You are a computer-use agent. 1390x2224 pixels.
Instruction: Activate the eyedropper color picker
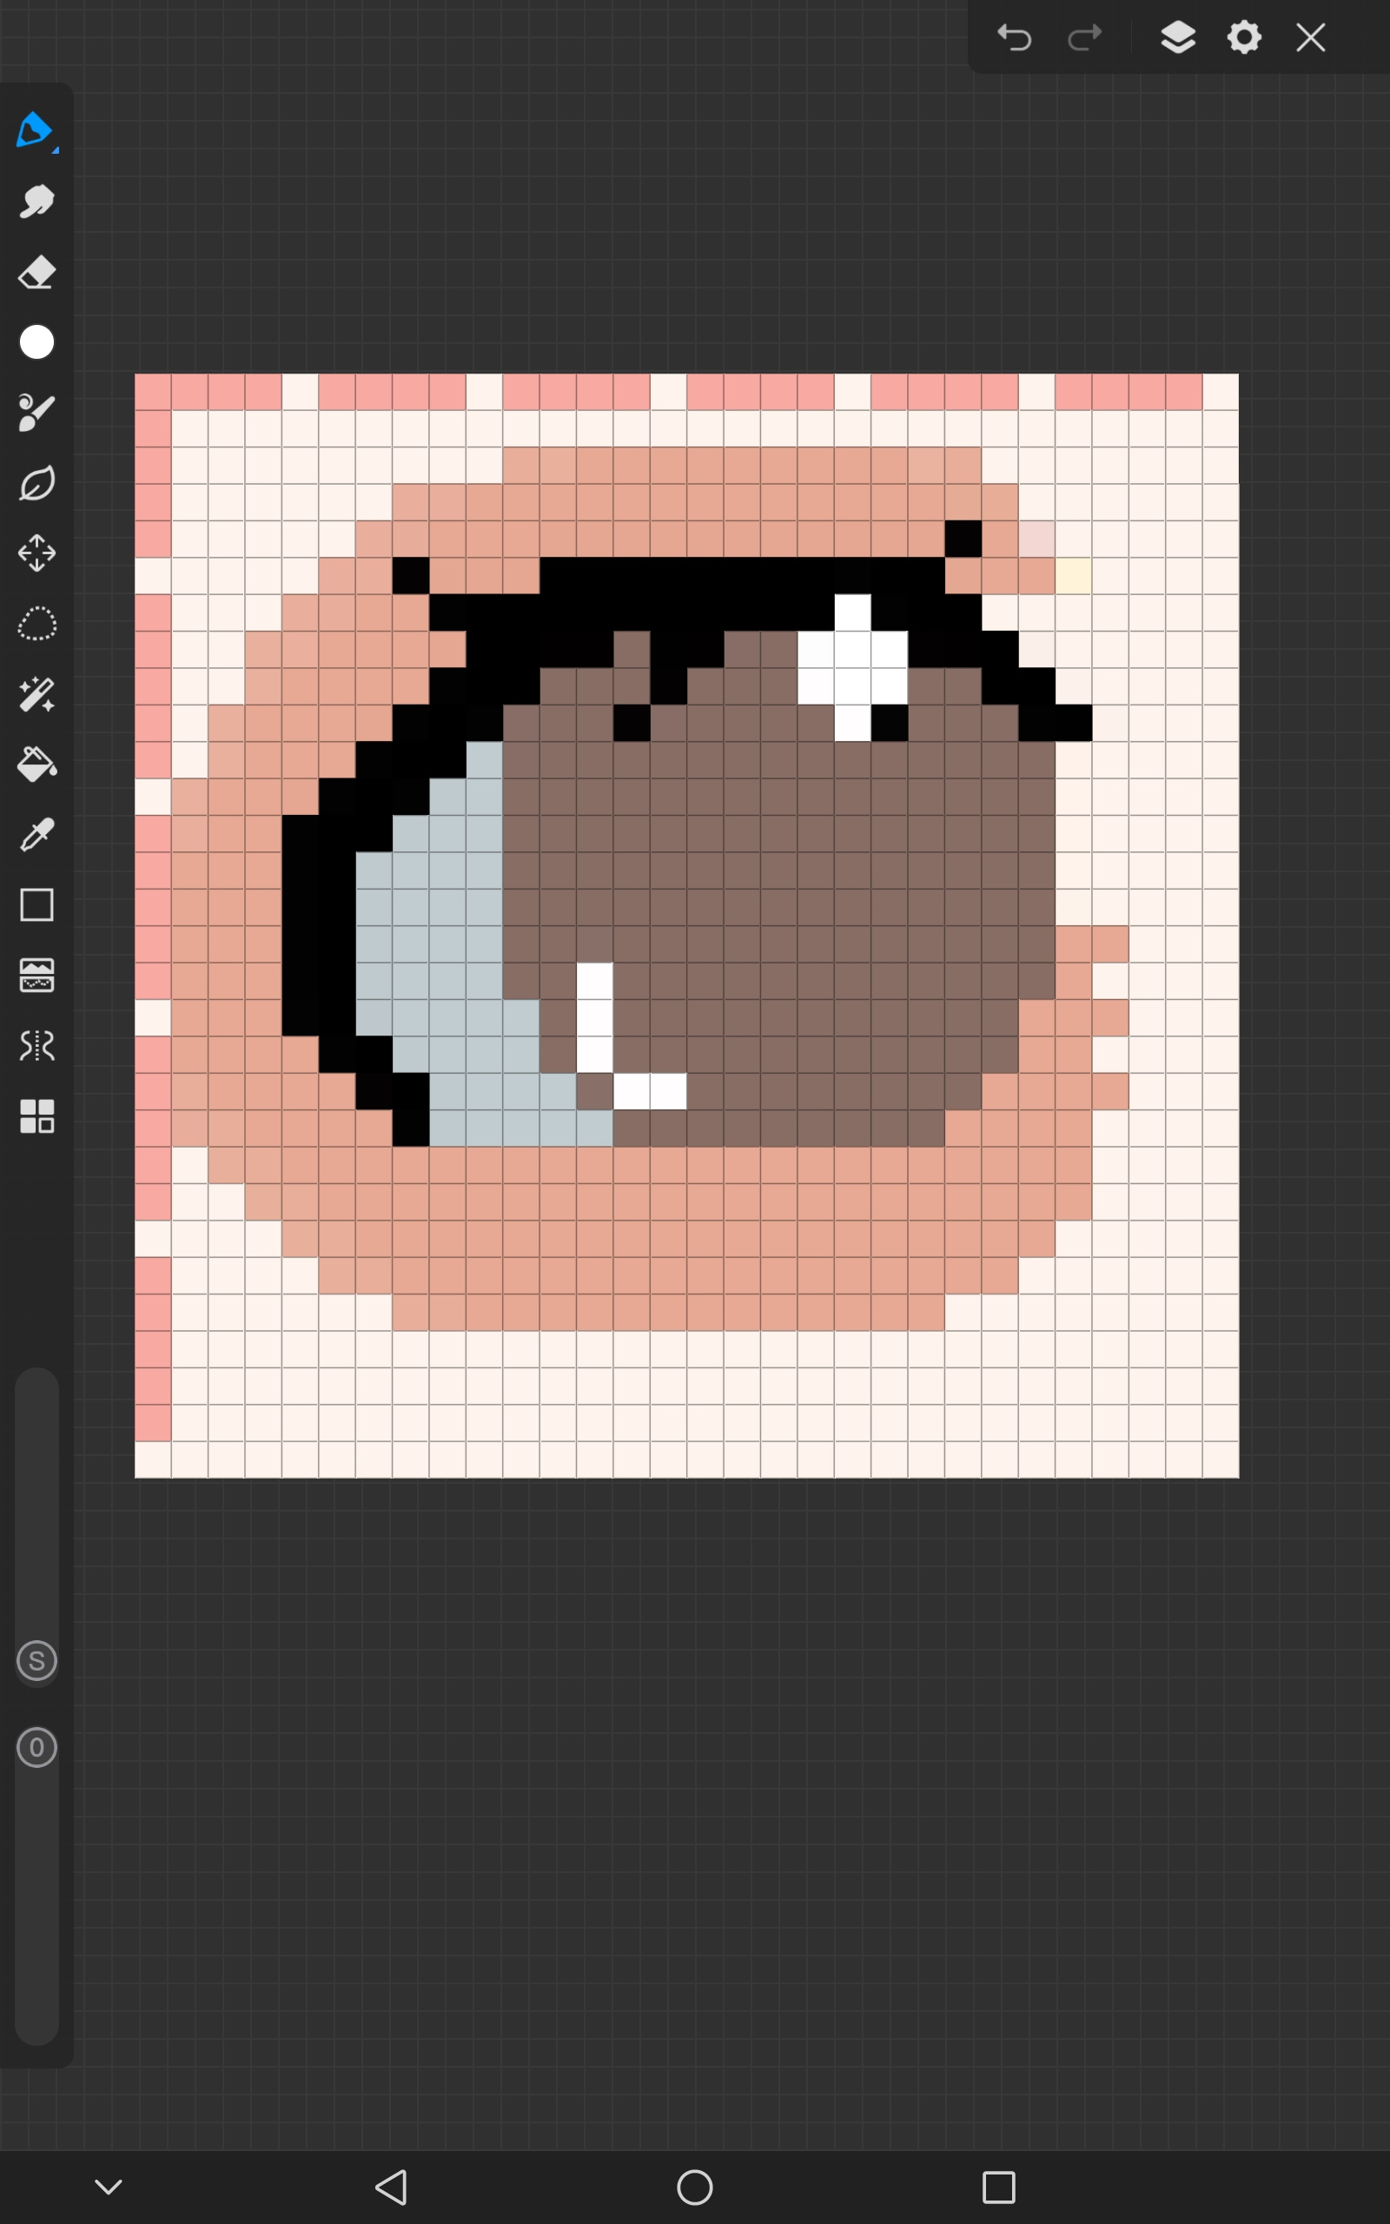click(x=36, y=835)
